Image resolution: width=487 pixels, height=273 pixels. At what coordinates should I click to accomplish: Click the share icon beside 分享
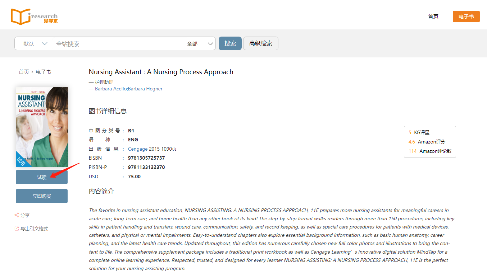pyautogui.click(x=17, y=215)
